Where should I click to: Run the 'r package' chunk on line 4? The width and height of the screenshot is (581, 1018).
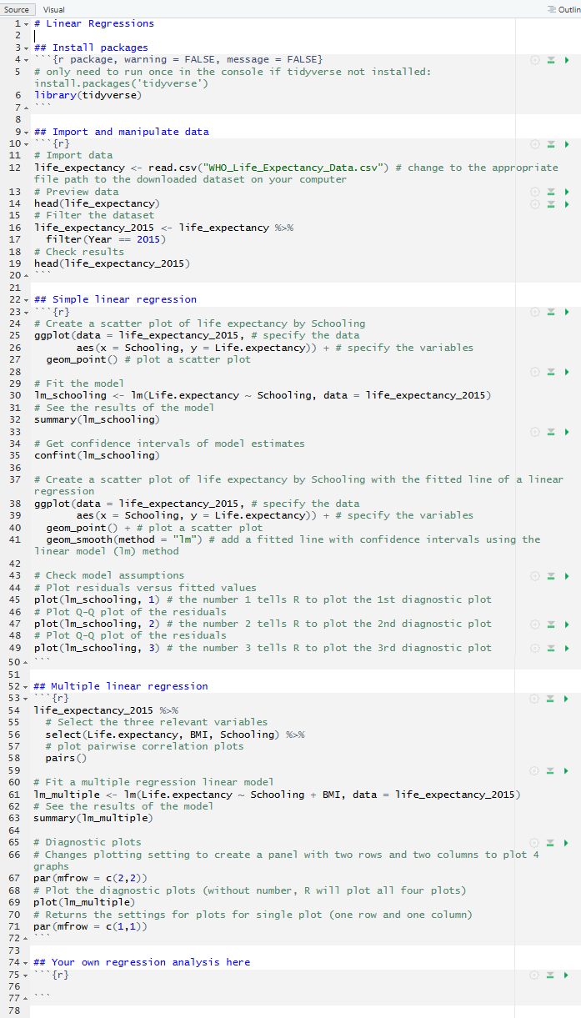point(567,60)
